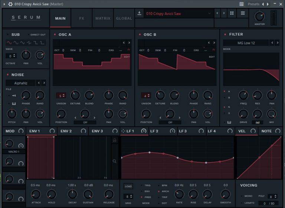Click the save preset download icon
This screenshot has height=208, width=285.
(x=139, y=13)
